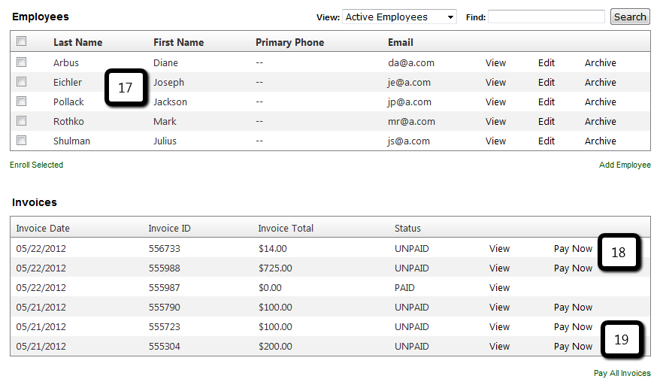Archive employee Jackson Pollack
Screen dimensions: 660x385
tap(600, 102)
